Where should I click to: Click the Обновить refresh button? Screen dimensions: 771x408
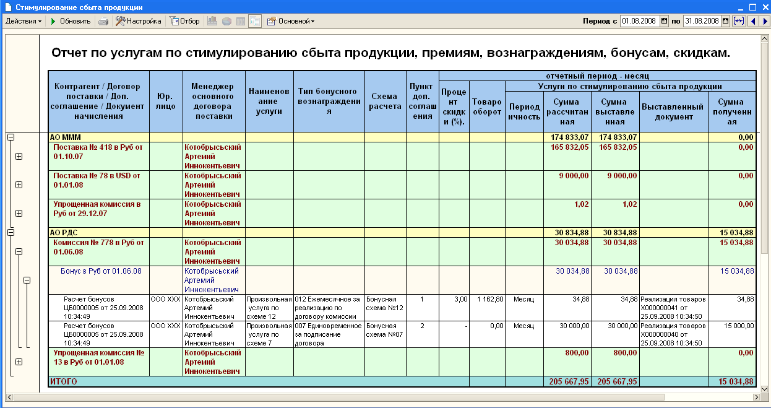(x=70, y=21)
